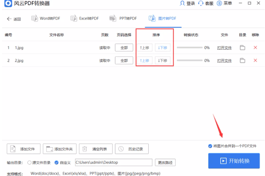Click the 页码选择 column header
This screenshot has width=265, height=176.
124,35
